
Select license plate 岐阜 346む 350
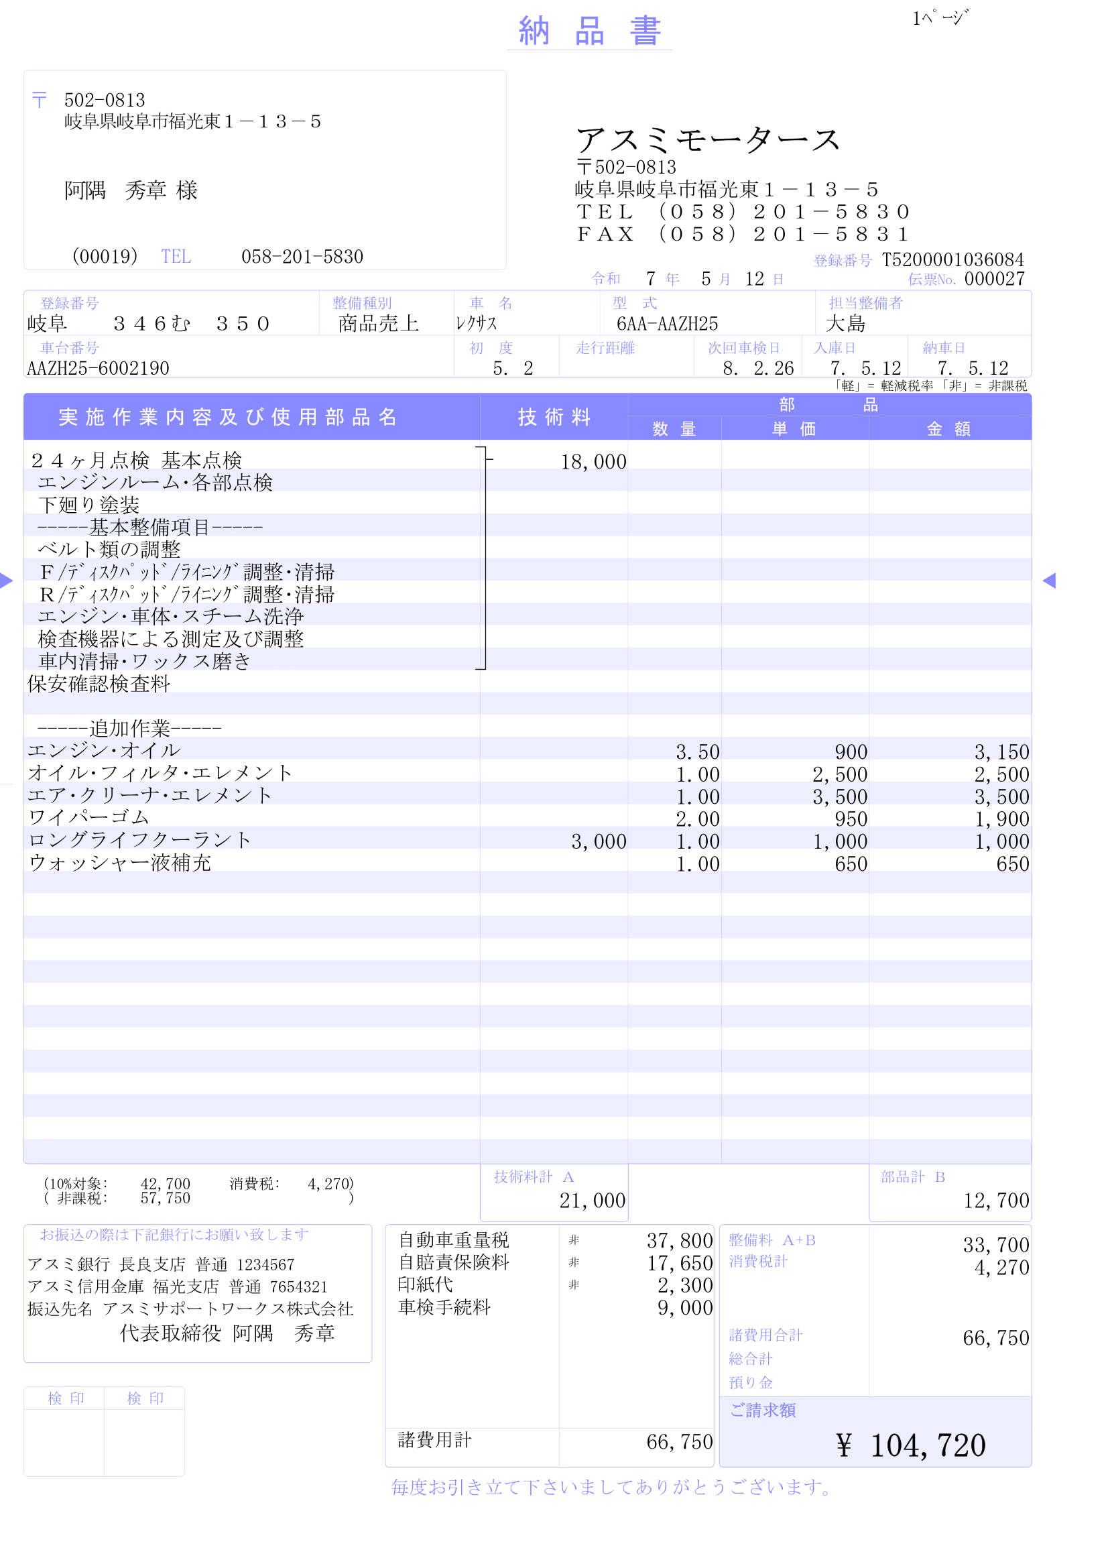pyautogui.click(x=149, y=324)
